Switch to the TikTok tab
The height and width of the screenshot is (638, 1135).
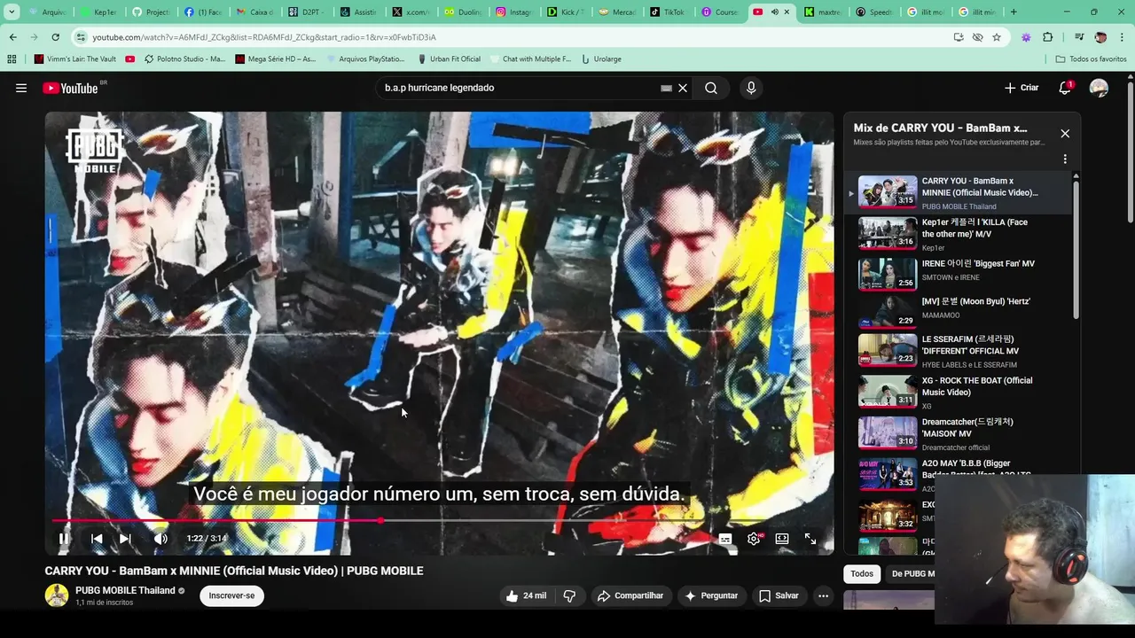point(668,12)
